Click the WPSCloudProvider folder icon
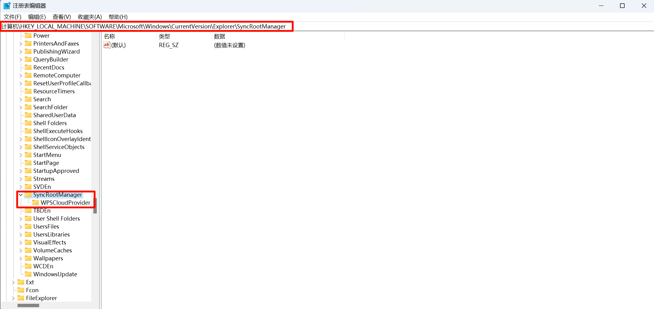This screenshot has width=654, height=309. pyautogui.click(x=36, y=203)
